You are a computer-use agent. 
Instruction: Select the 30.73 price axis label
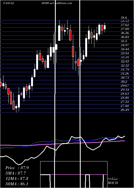coord(125,78)
